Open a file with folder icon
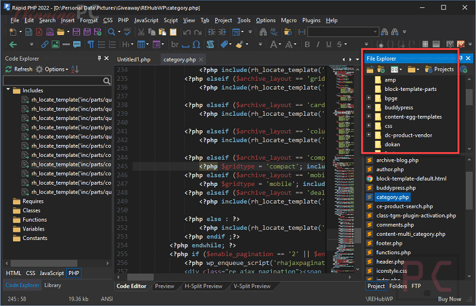The height and width of the screenshot is (306, 476). pyautogui.click(x=61, y=32)
